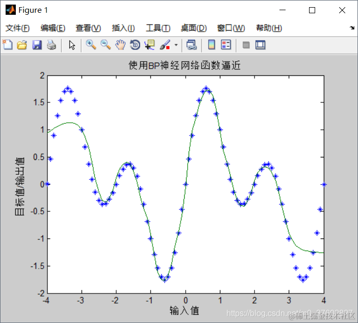Open the 桌面(D) menu
The image size is (358, 323).
pos(194,28)
